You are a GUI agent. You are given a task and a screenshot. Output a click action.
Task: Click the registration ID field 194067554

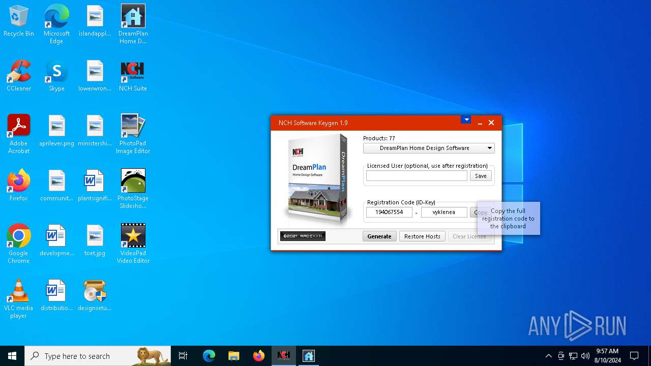[x=389, y=212]
